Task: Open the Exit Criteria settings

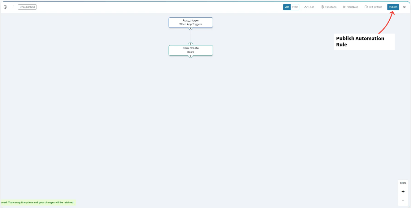Action: pos(373,7)
